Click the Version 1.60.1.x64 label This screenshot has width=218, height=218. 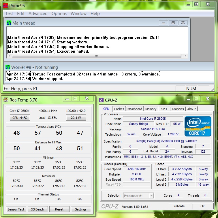click(x=135, y=207)
